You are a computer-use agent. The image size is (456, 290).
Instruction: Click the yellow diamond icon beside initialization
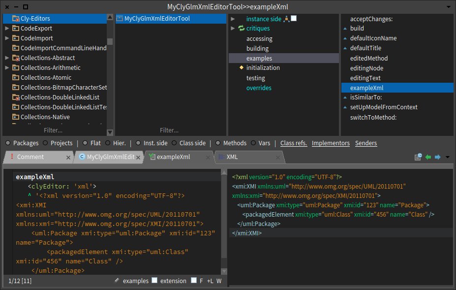241,67
